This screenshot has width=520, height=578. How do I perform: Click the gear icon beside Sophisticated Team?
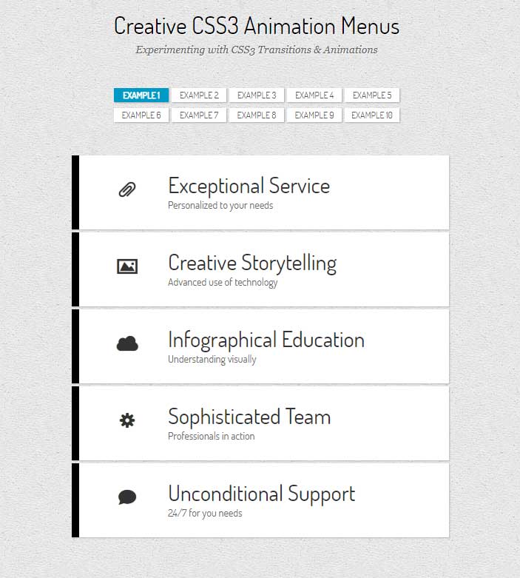(x=127, y=420)
